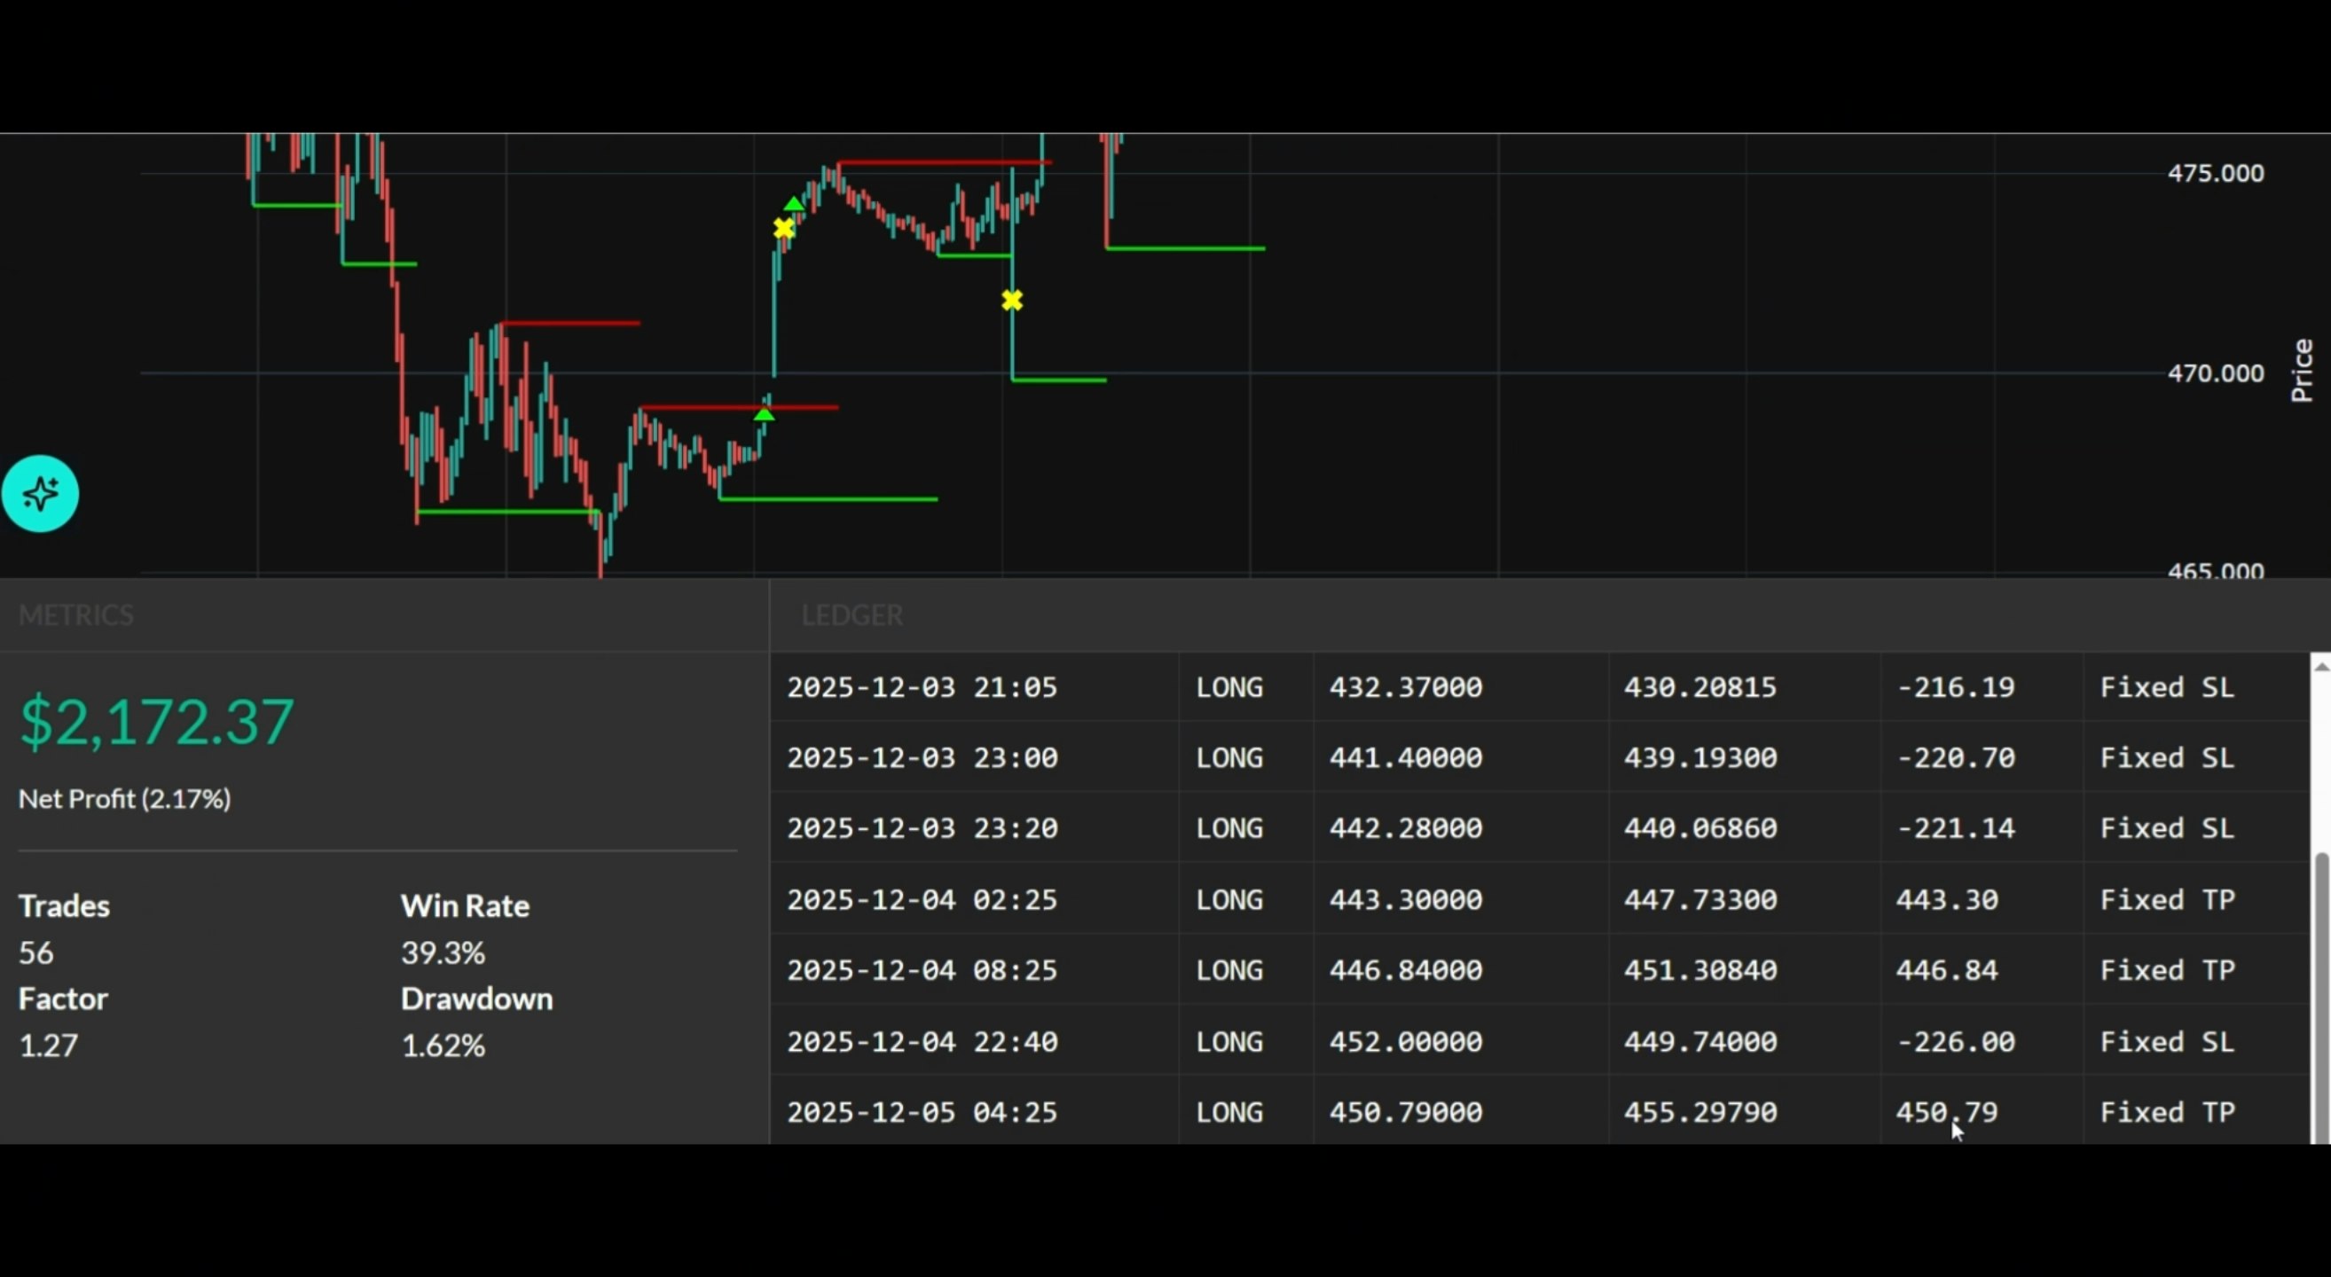Click the Win Rate 39.3% metric

point(443,952)
